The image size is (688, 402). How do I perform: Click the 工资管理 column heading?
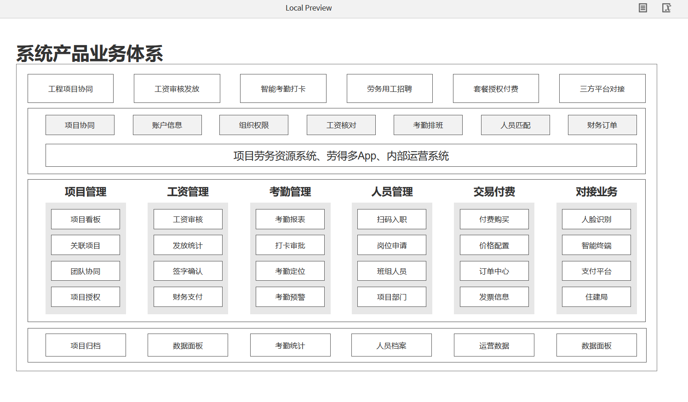tap(188, 192)
